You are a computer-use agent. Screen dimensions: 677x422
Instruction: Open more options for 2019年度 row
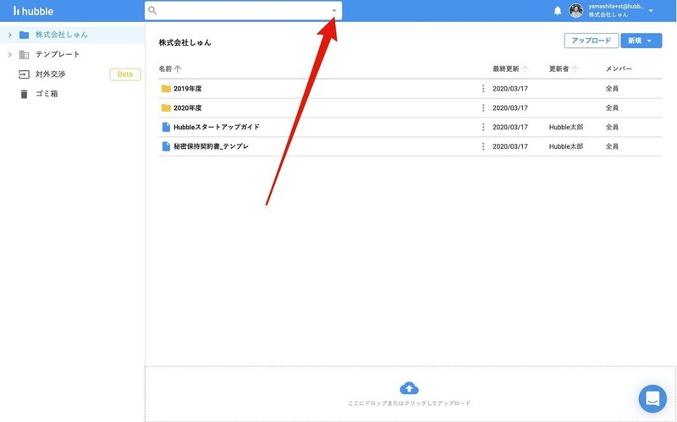[483, 89]
